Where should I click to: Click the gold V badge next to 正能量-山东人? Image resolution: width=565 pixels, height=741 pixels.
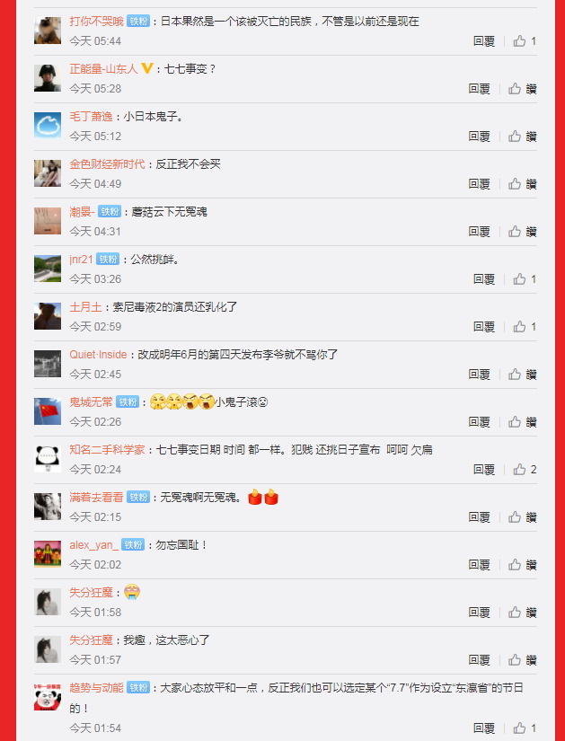tap(146, 69)
